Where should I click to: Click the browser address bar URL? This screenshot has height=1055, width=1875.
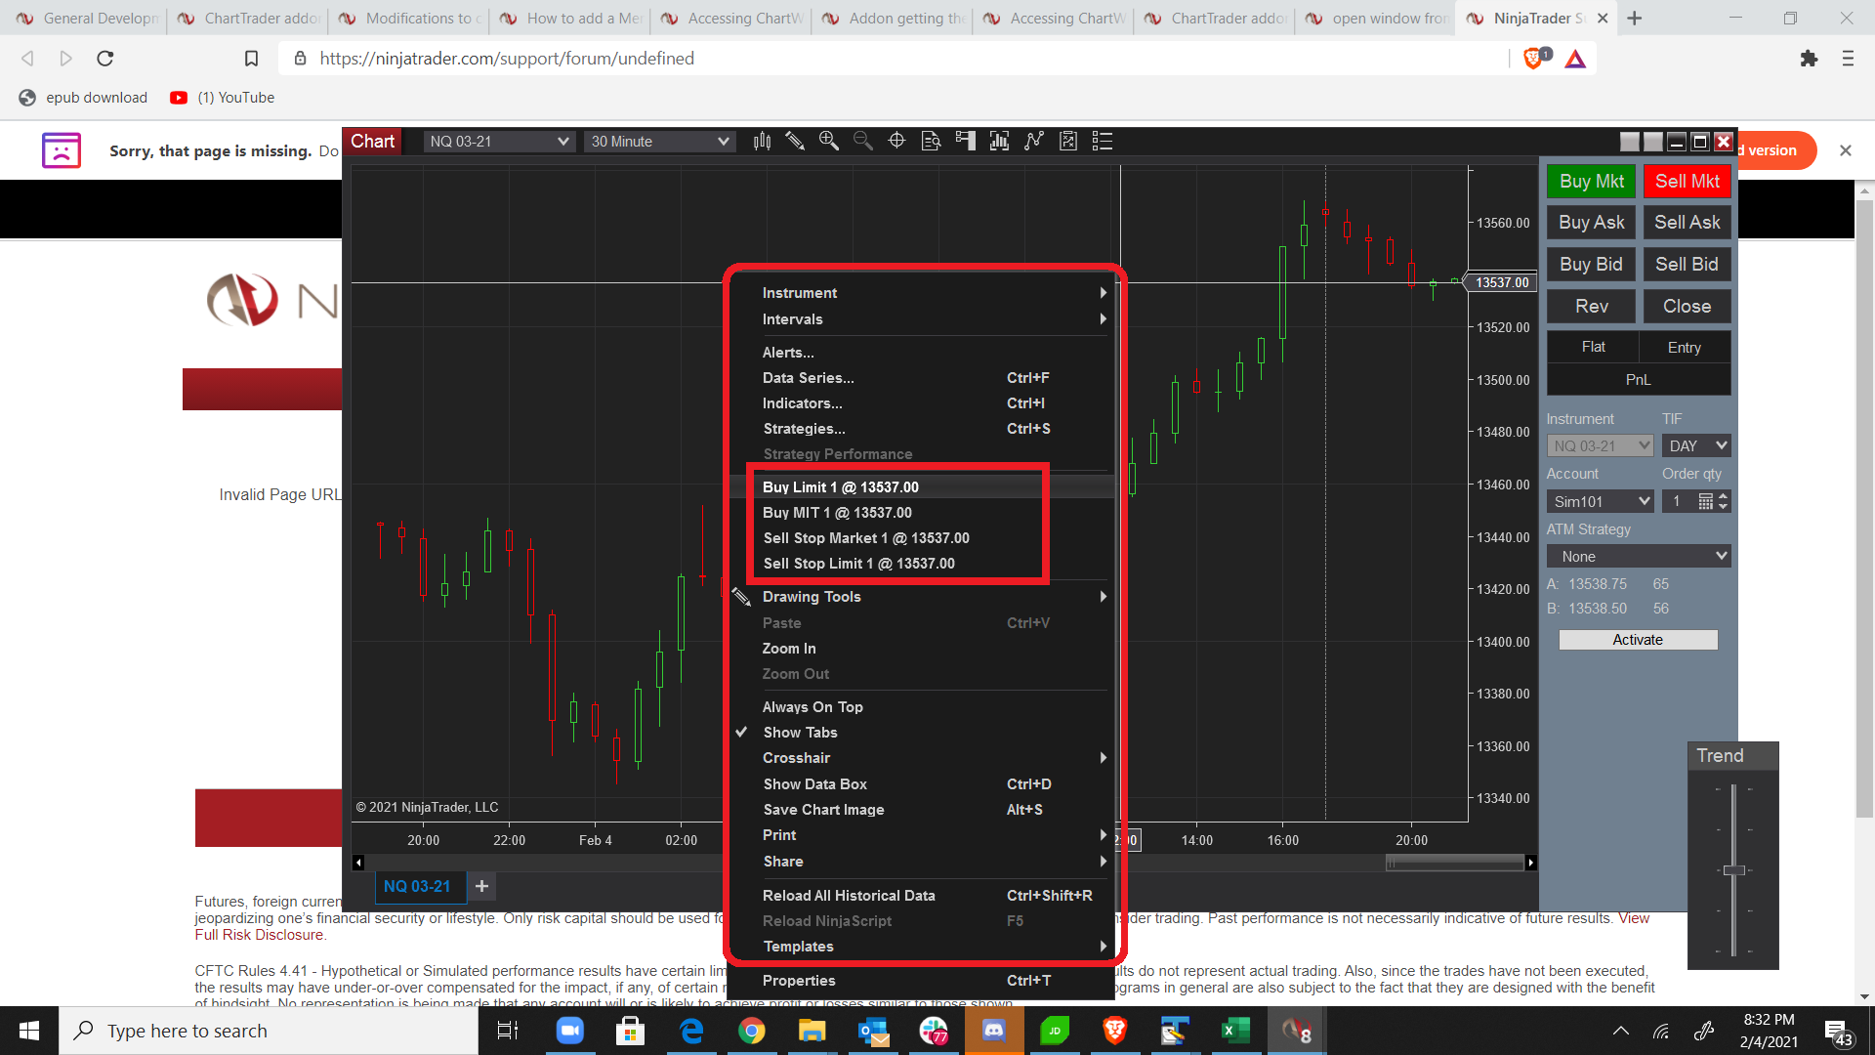click(x=507, y=59)
